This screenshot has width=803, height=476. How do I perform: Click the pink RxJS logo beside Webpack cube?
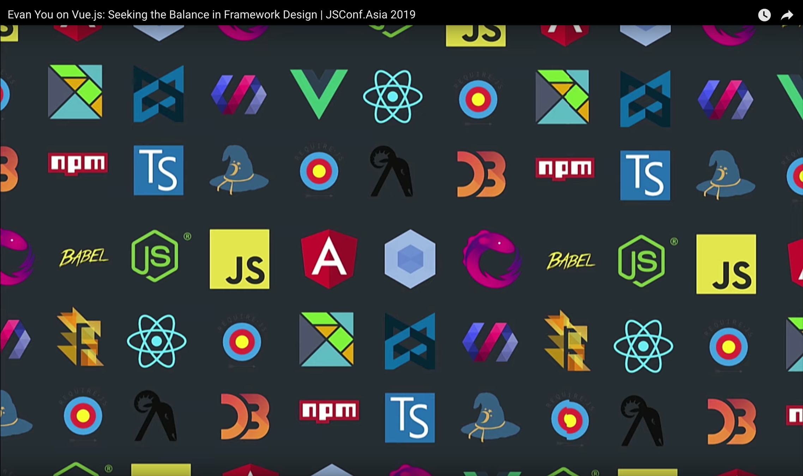pyautogui.click(x=491, y=259)
